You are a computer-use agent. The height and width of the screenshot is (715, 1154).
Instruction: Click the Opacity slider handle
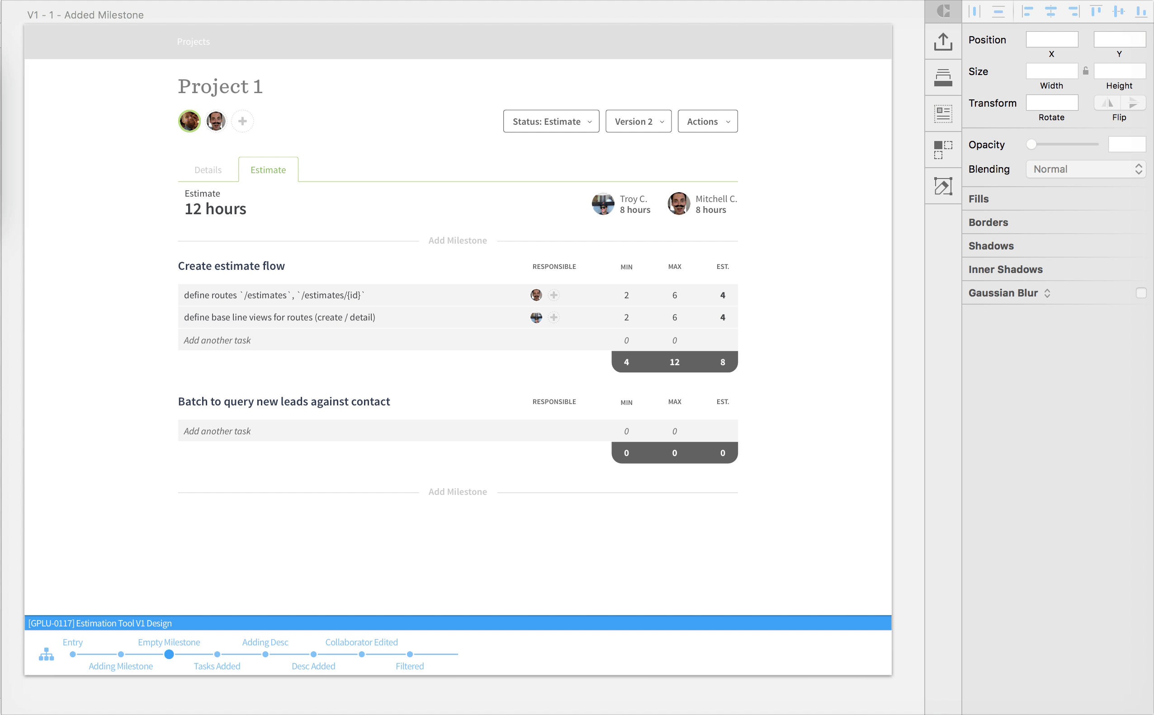point(1031,144)
